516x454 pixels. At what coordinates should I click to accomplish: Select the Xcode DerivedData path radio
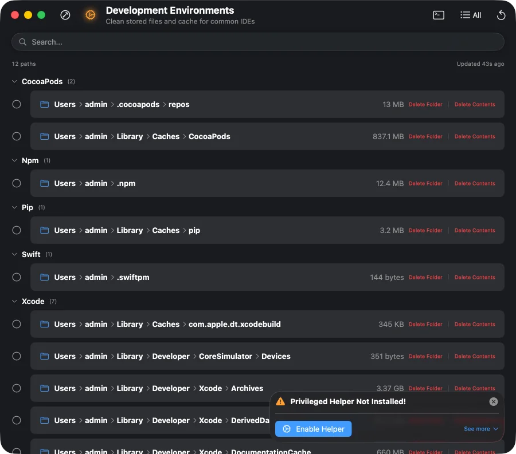(x=17, y=420)
